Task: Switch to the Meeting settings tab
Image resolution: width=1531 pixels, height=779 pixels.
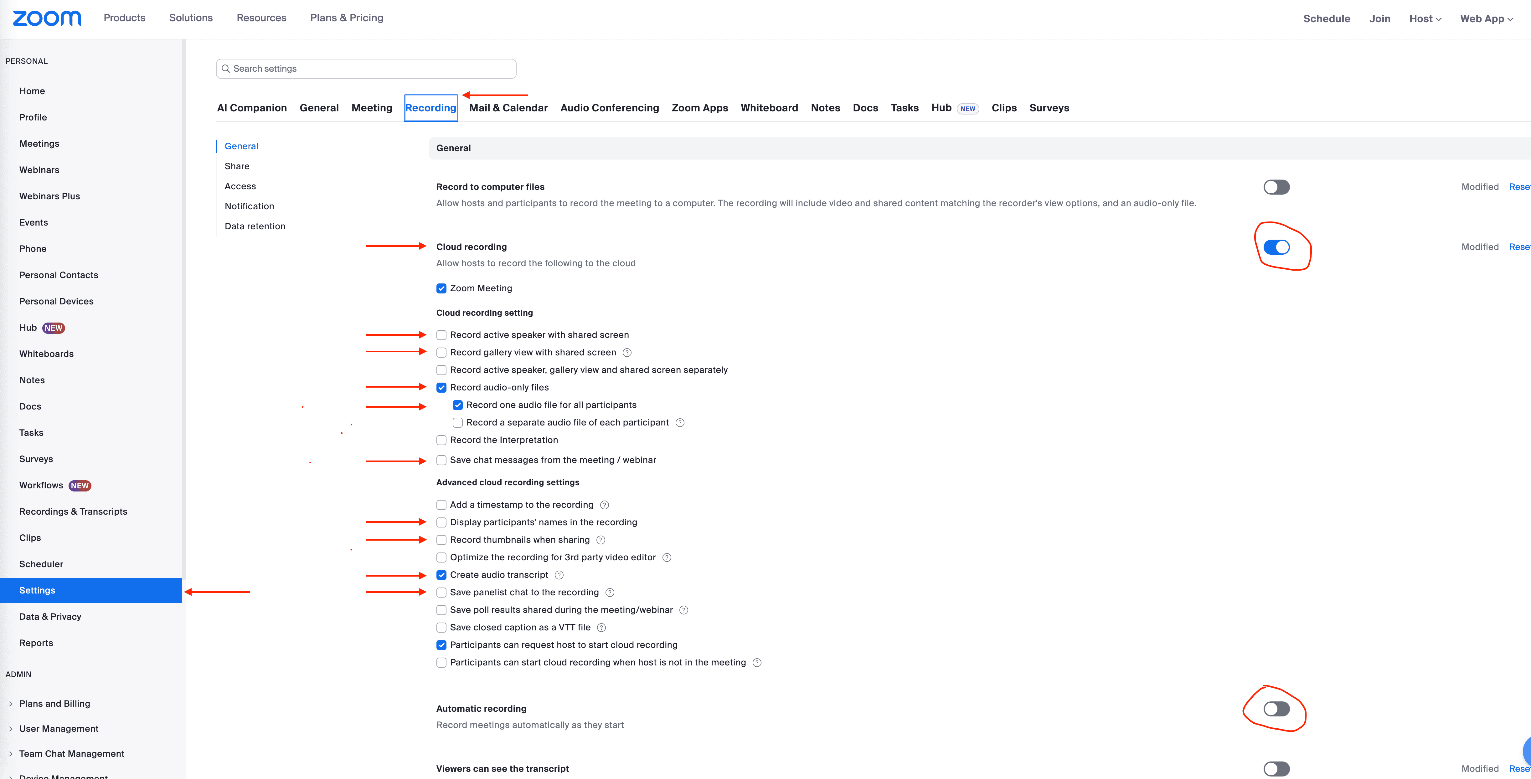Action: pos(371,108)
